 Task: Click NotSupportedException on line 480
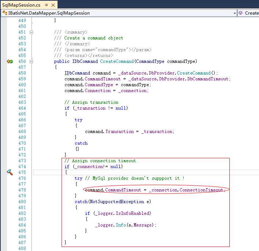117,202
